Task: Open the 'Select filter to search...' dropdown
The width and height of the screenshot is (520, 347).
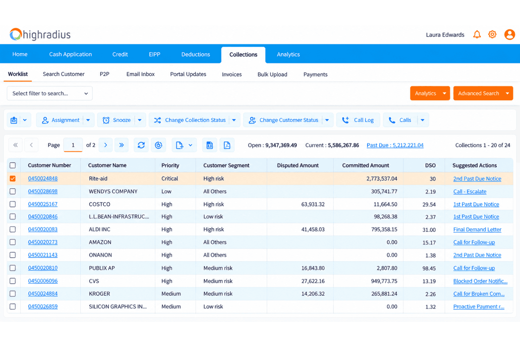Action: coord(50,93)
